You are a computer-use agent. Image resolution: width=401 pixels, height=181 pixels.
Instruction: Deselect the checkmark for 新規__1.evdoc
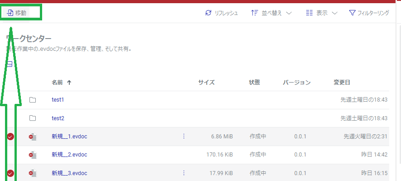coord(10,137)
